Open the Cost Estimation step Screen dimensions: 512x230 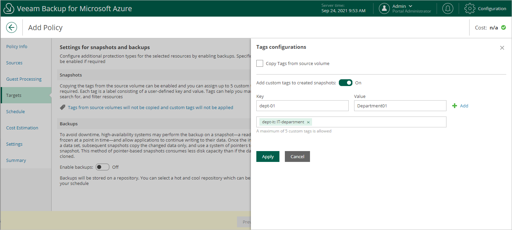tap(22, 128)
